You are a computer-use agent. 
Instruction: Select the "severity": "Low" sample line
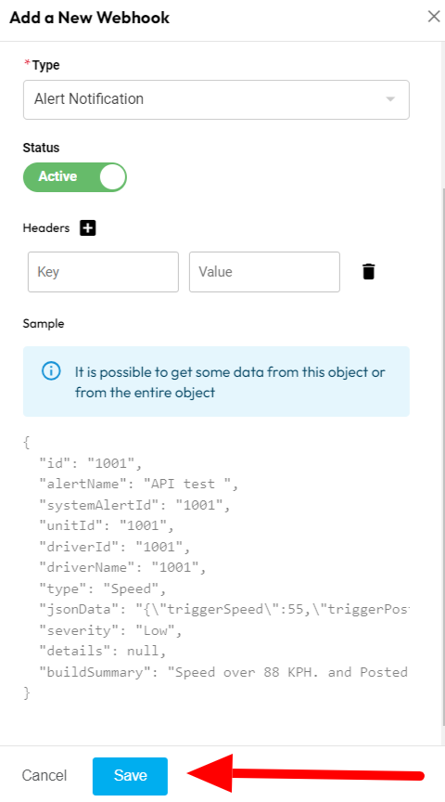111,630
